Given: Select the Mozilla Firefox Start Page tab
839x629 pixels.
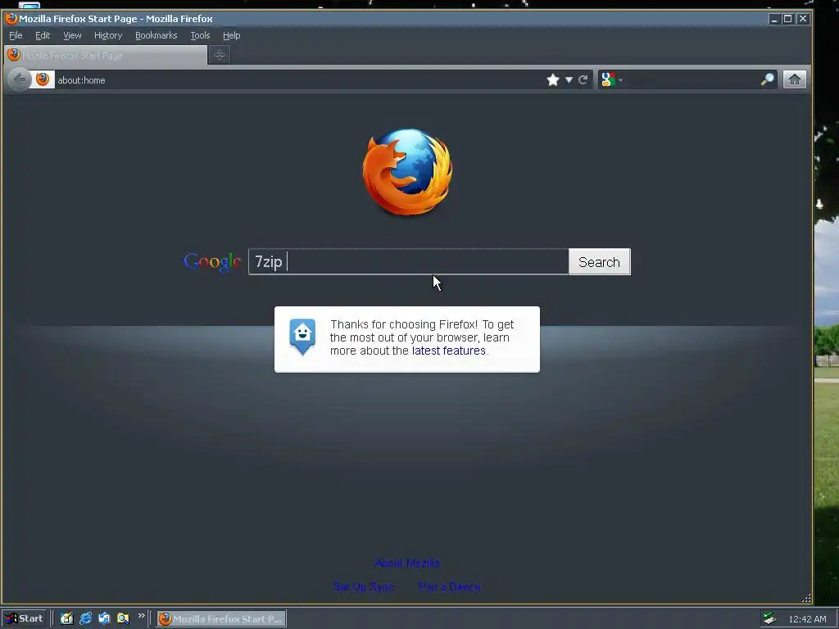Looking at the screenshot, I should tap(106, 55).
